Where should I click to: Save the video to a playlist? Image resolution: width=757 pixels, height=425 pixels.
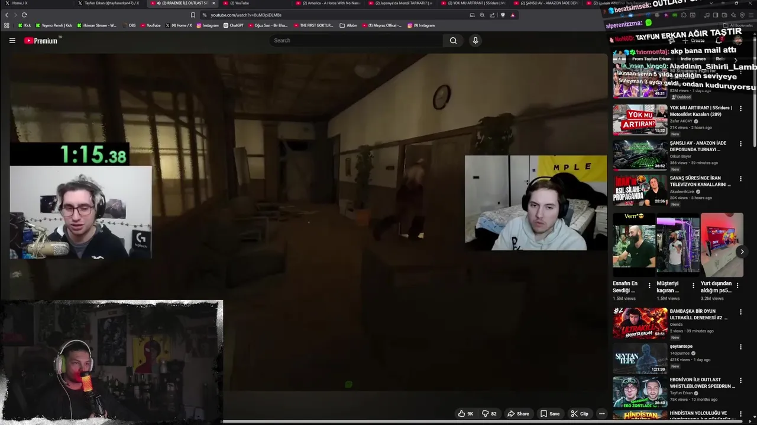(550, 414)
